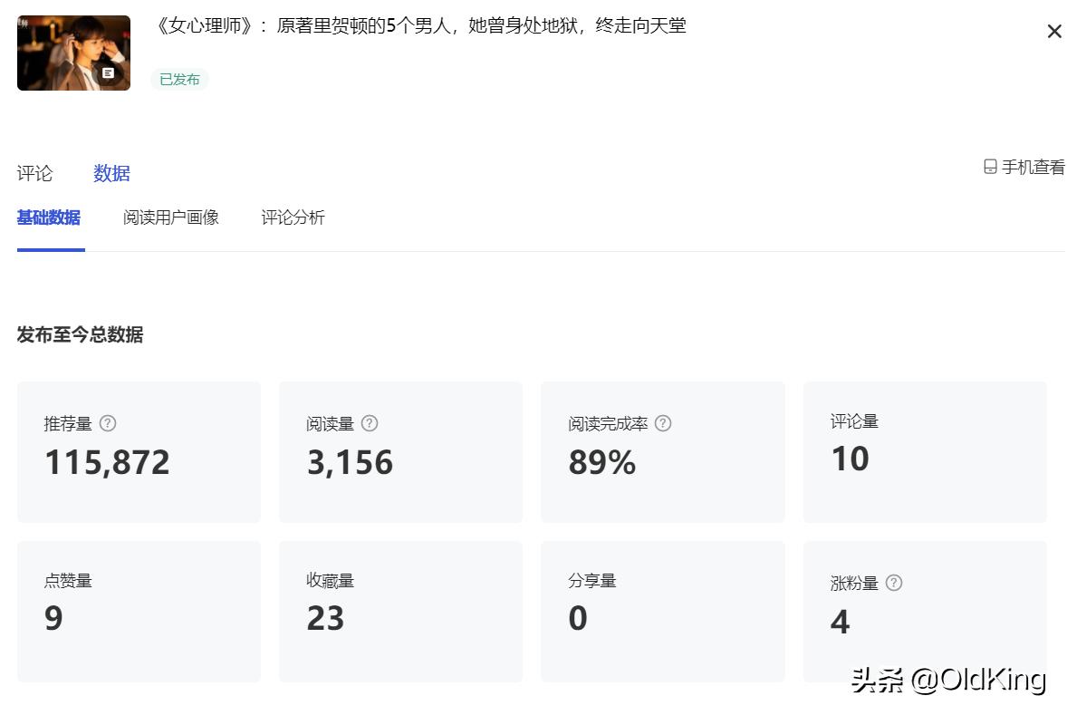Click the question mark next to 阅读量

point(369,422)
